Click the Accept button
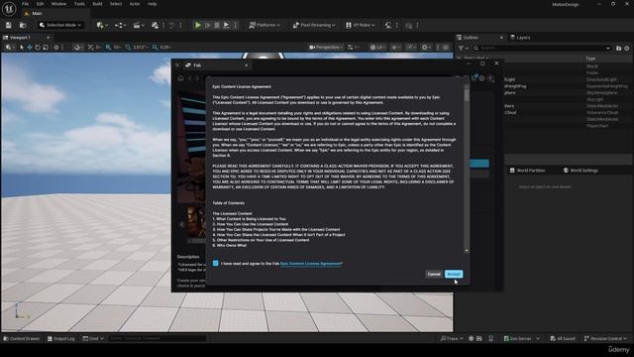Image resolution: width=634 pixels, height=357 pixels. pyautogui.click(x=454, y=274)
